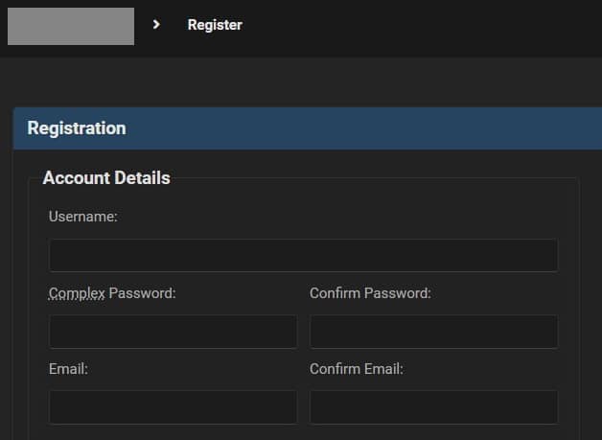
Task: Click the Username label
Action: point(83,217)
